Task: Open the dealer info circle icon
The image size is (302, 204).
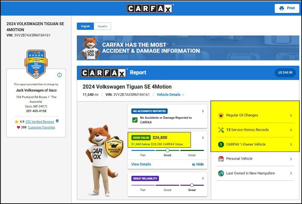Action: coord(60,75)
